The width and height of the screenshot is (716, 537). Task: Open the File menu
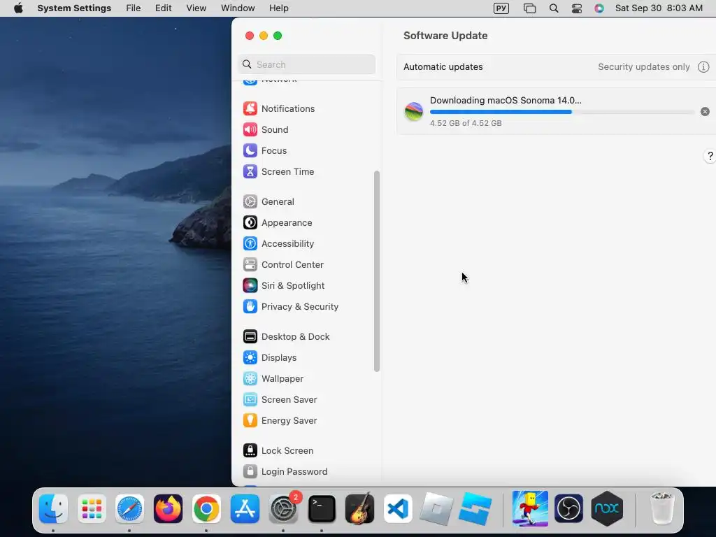134,8
